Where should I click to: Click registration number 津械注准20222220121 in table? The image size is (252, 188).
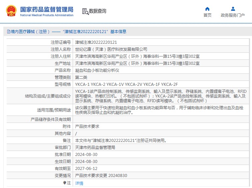[96, 42]
